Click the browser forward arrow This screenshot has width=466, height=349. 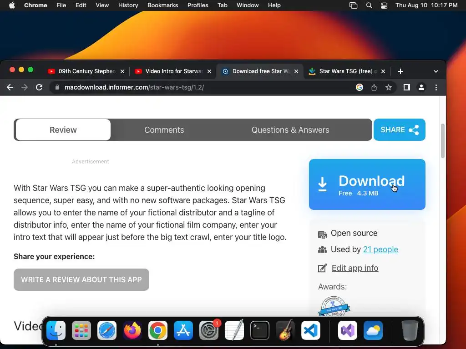point(25,87)
